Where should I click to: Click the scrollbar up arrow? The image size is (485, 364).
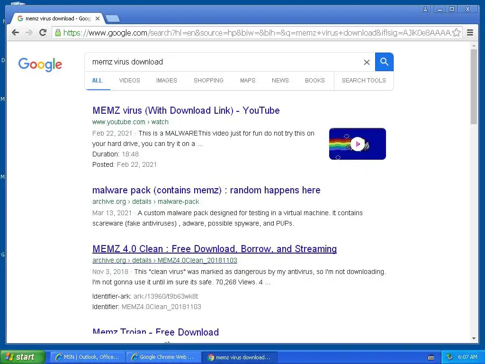(x=474, y=45)
